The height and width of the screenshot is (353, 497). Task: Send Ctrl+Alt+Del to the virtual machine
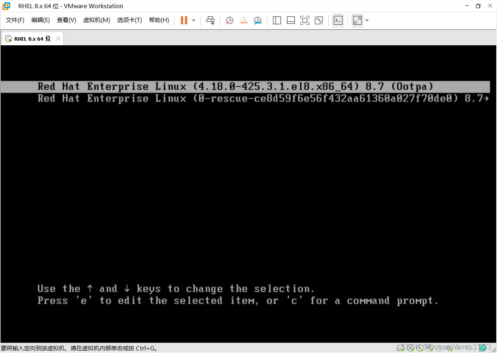(x=210, y=21)
